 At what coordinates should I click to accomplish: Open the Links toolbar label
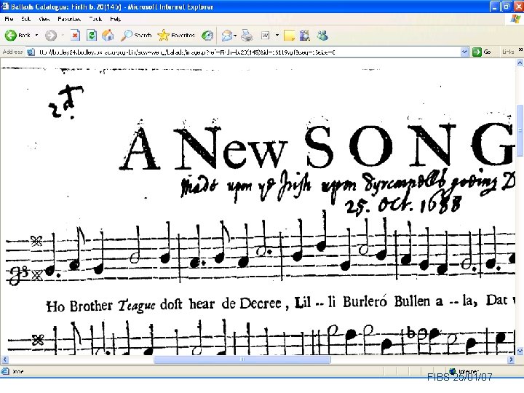pyautogui.click(x=508, y=52)
